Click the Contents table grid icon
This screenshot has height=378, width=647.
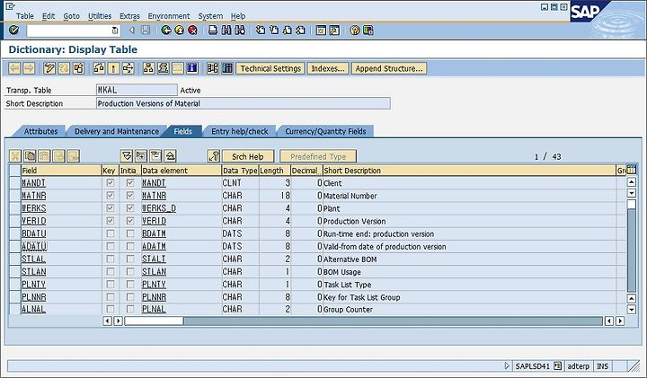[227, 68]
